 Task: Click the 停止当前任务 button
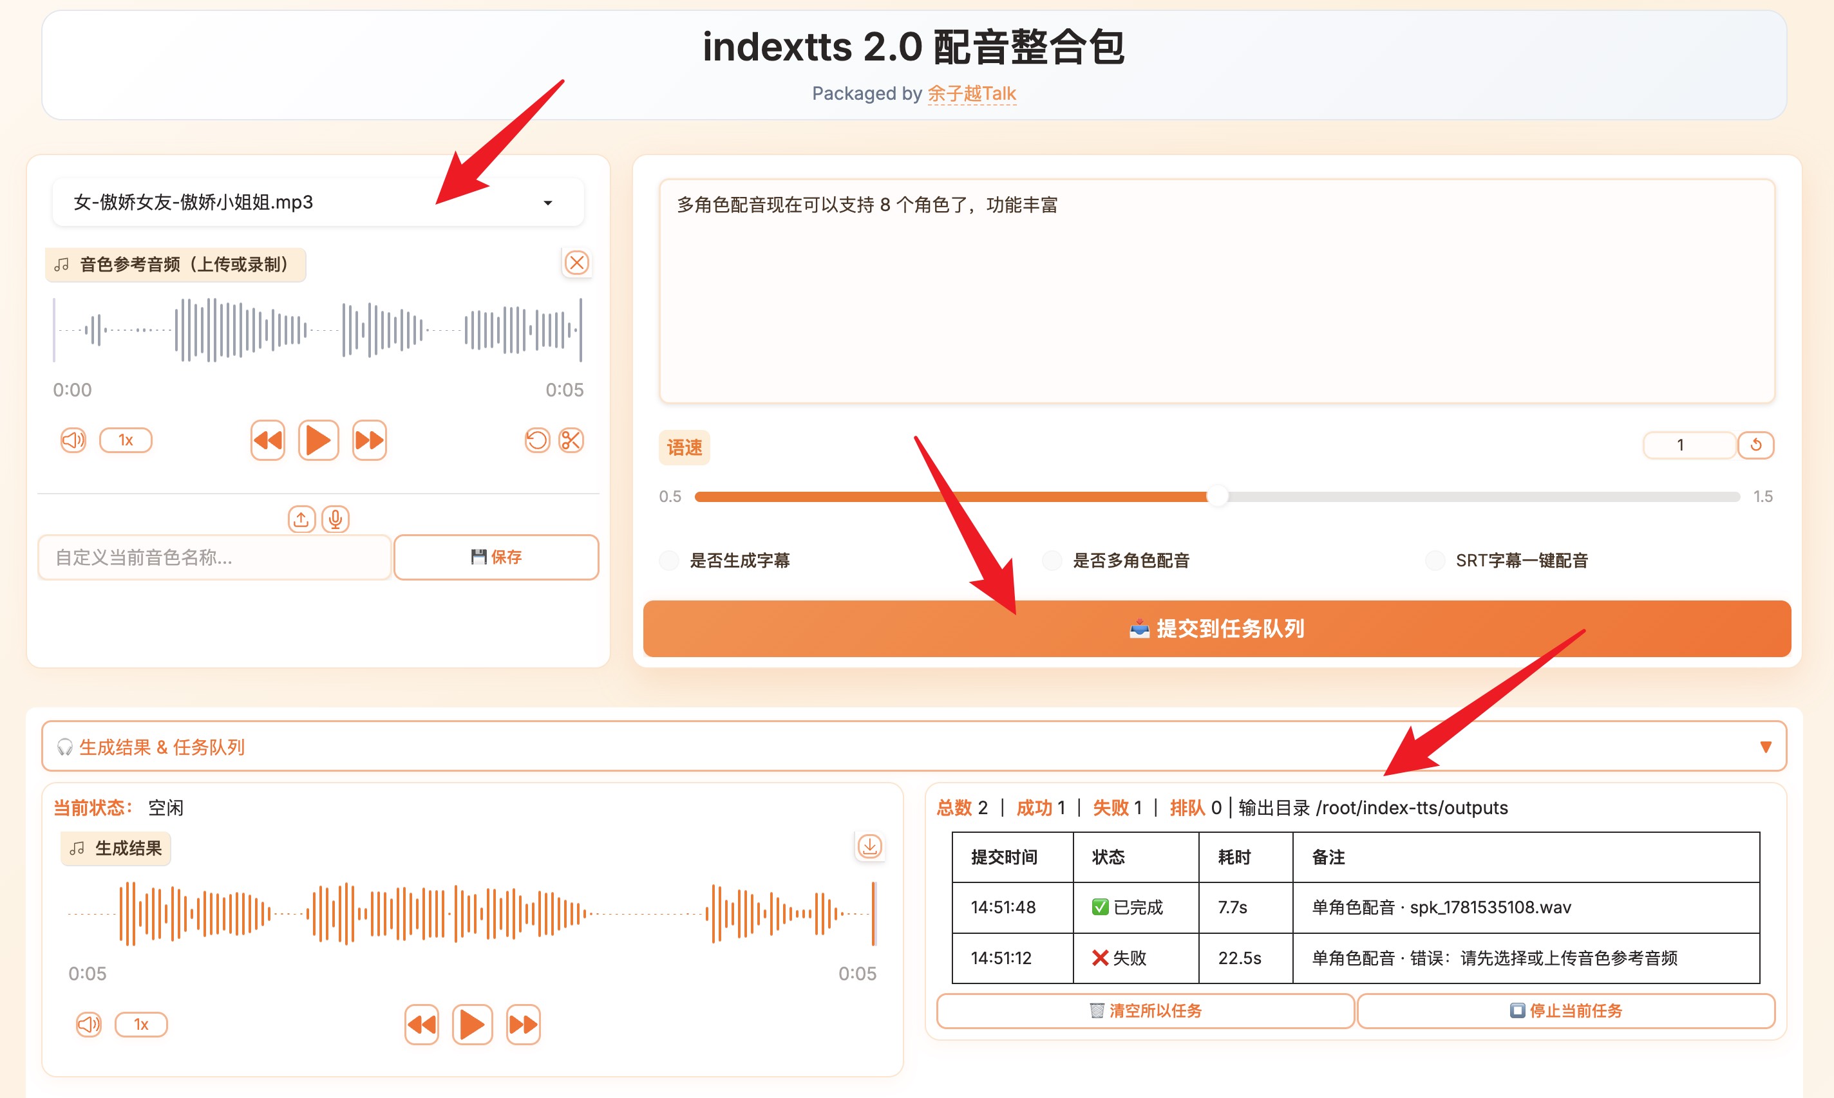[x=1566, y=1010]
